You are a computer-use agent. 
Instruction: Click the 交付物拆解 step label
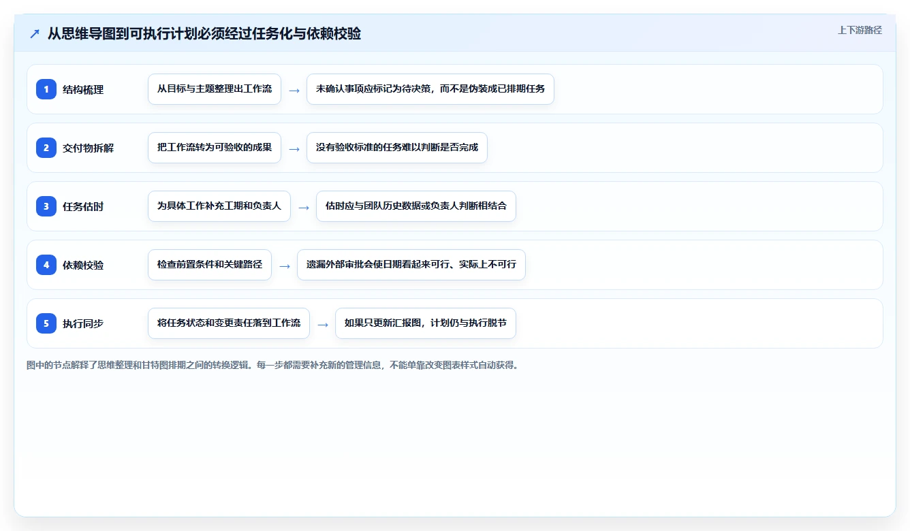pyautogui.click(x=88, y=148)
